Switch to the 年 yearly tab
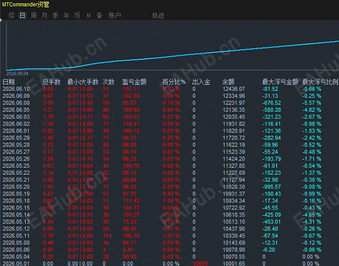Screen dimensions: 339x266 click(x=66, y=15)
